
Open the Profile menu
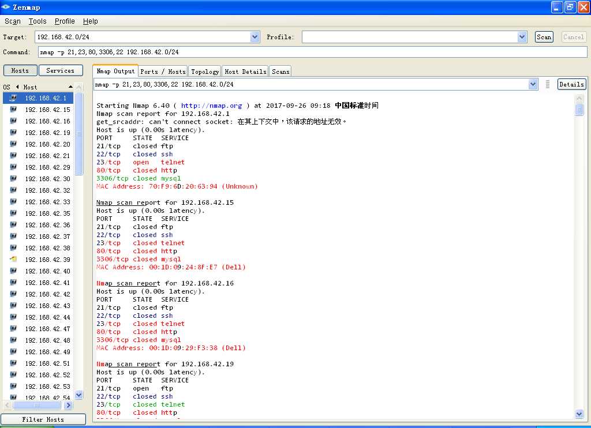65,21
